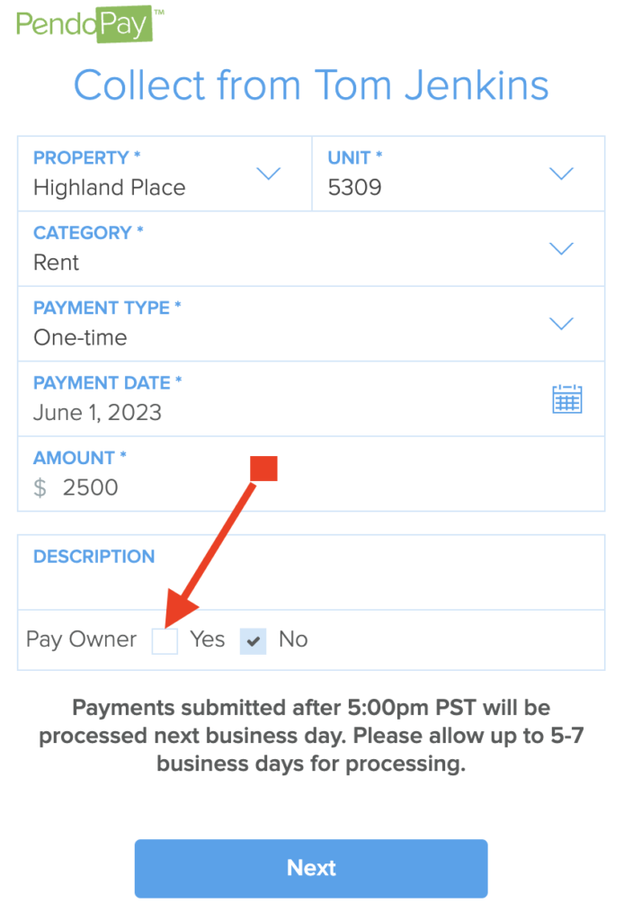Click the PendoPay logo
Screen dimensions: 624x921
tap(90, 24)
